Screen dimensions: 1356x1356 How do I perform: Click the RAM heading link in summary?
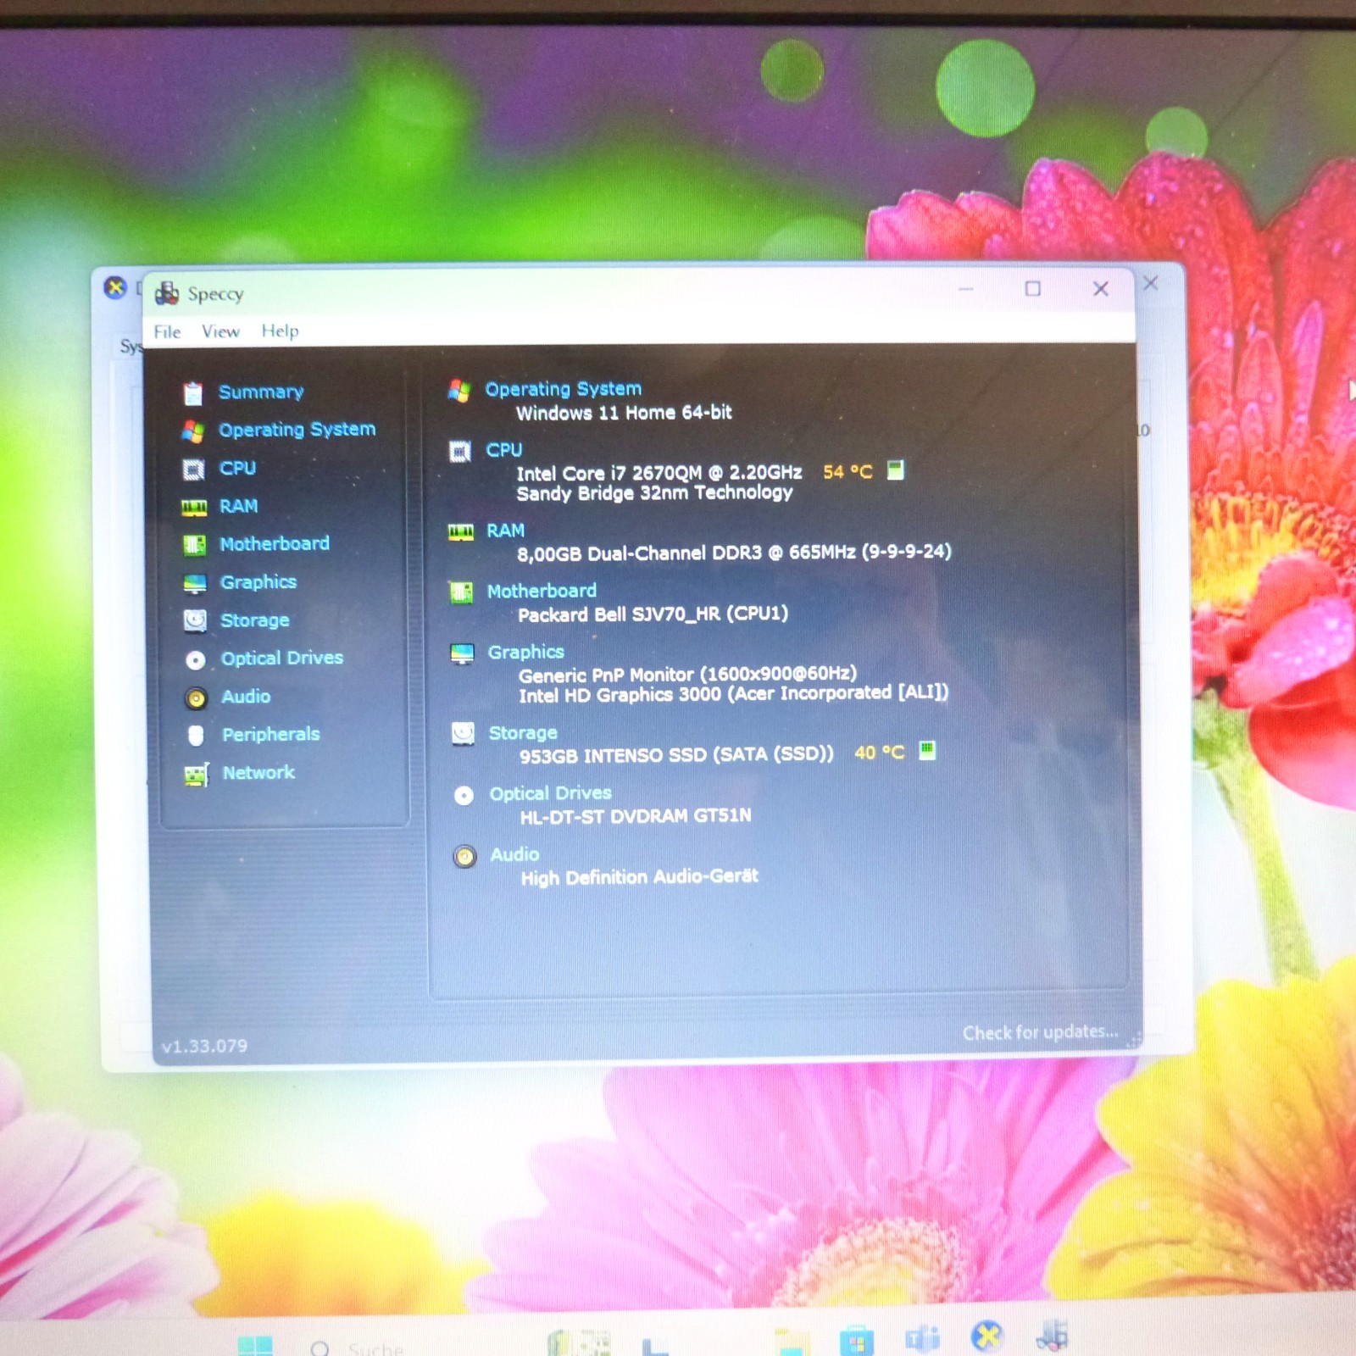pos(505,531)
